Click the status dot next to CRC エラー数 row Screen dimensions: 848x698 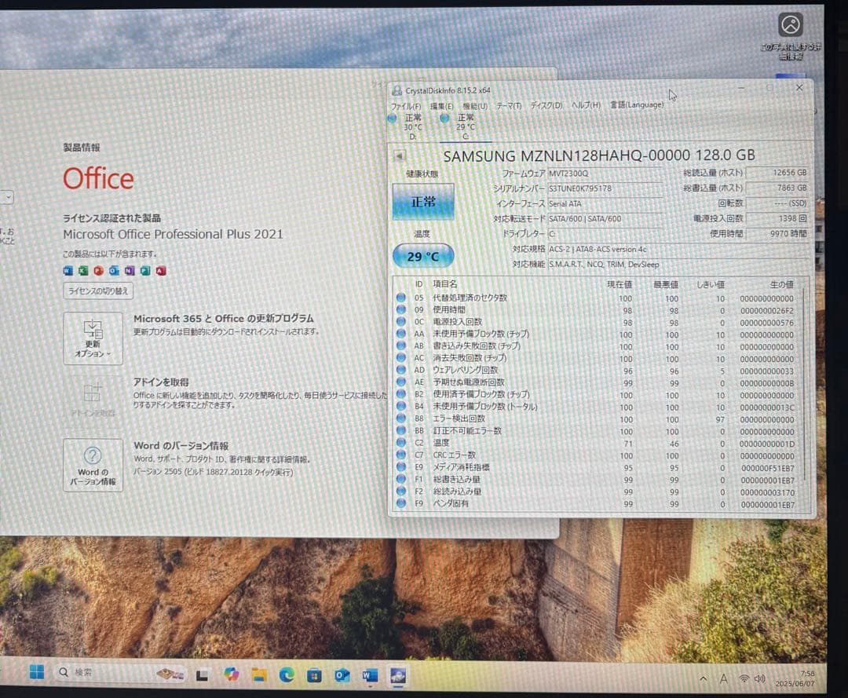[400, 455]
